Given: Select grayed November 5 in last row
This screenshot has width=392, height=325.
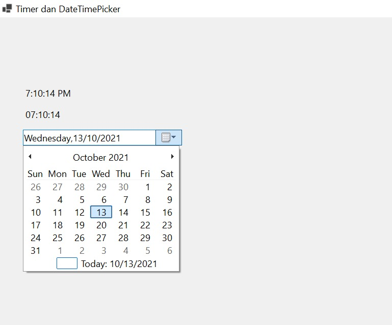Looking at the screenshot, I should click(148, 250).
